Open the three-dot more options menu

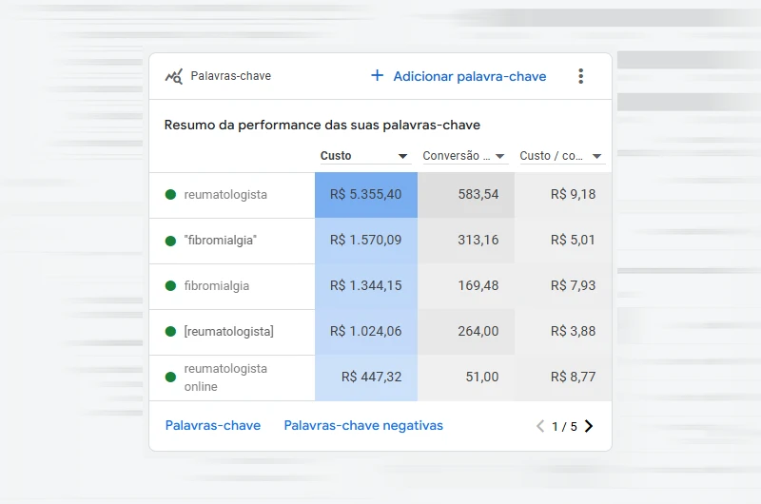580,76
